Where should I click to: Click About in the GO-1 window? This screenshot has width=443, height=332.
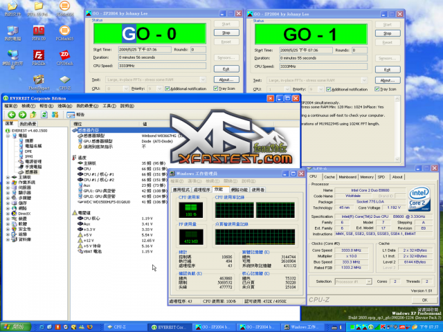(x=388, y=80)
